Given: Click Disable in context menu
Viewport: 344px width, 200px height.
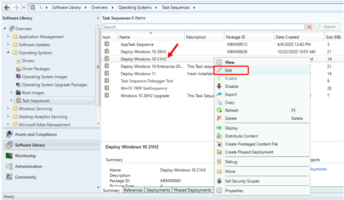Looking at the screenshot, I should click(262, 86).
